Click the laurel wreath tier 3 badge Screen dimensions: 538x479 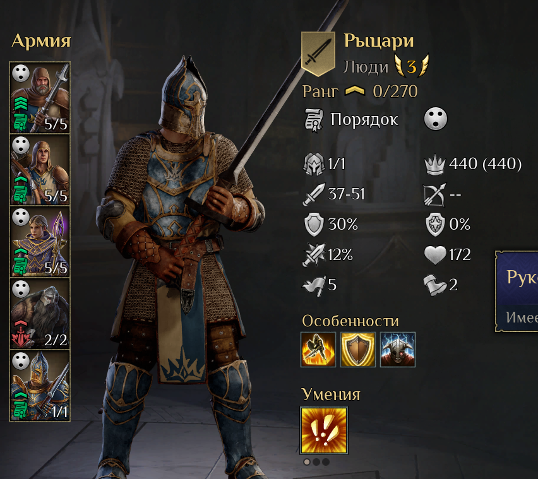pos(411,66)
